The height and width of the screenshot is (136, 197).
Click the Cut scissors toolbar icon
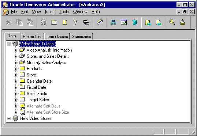(9, 23)
